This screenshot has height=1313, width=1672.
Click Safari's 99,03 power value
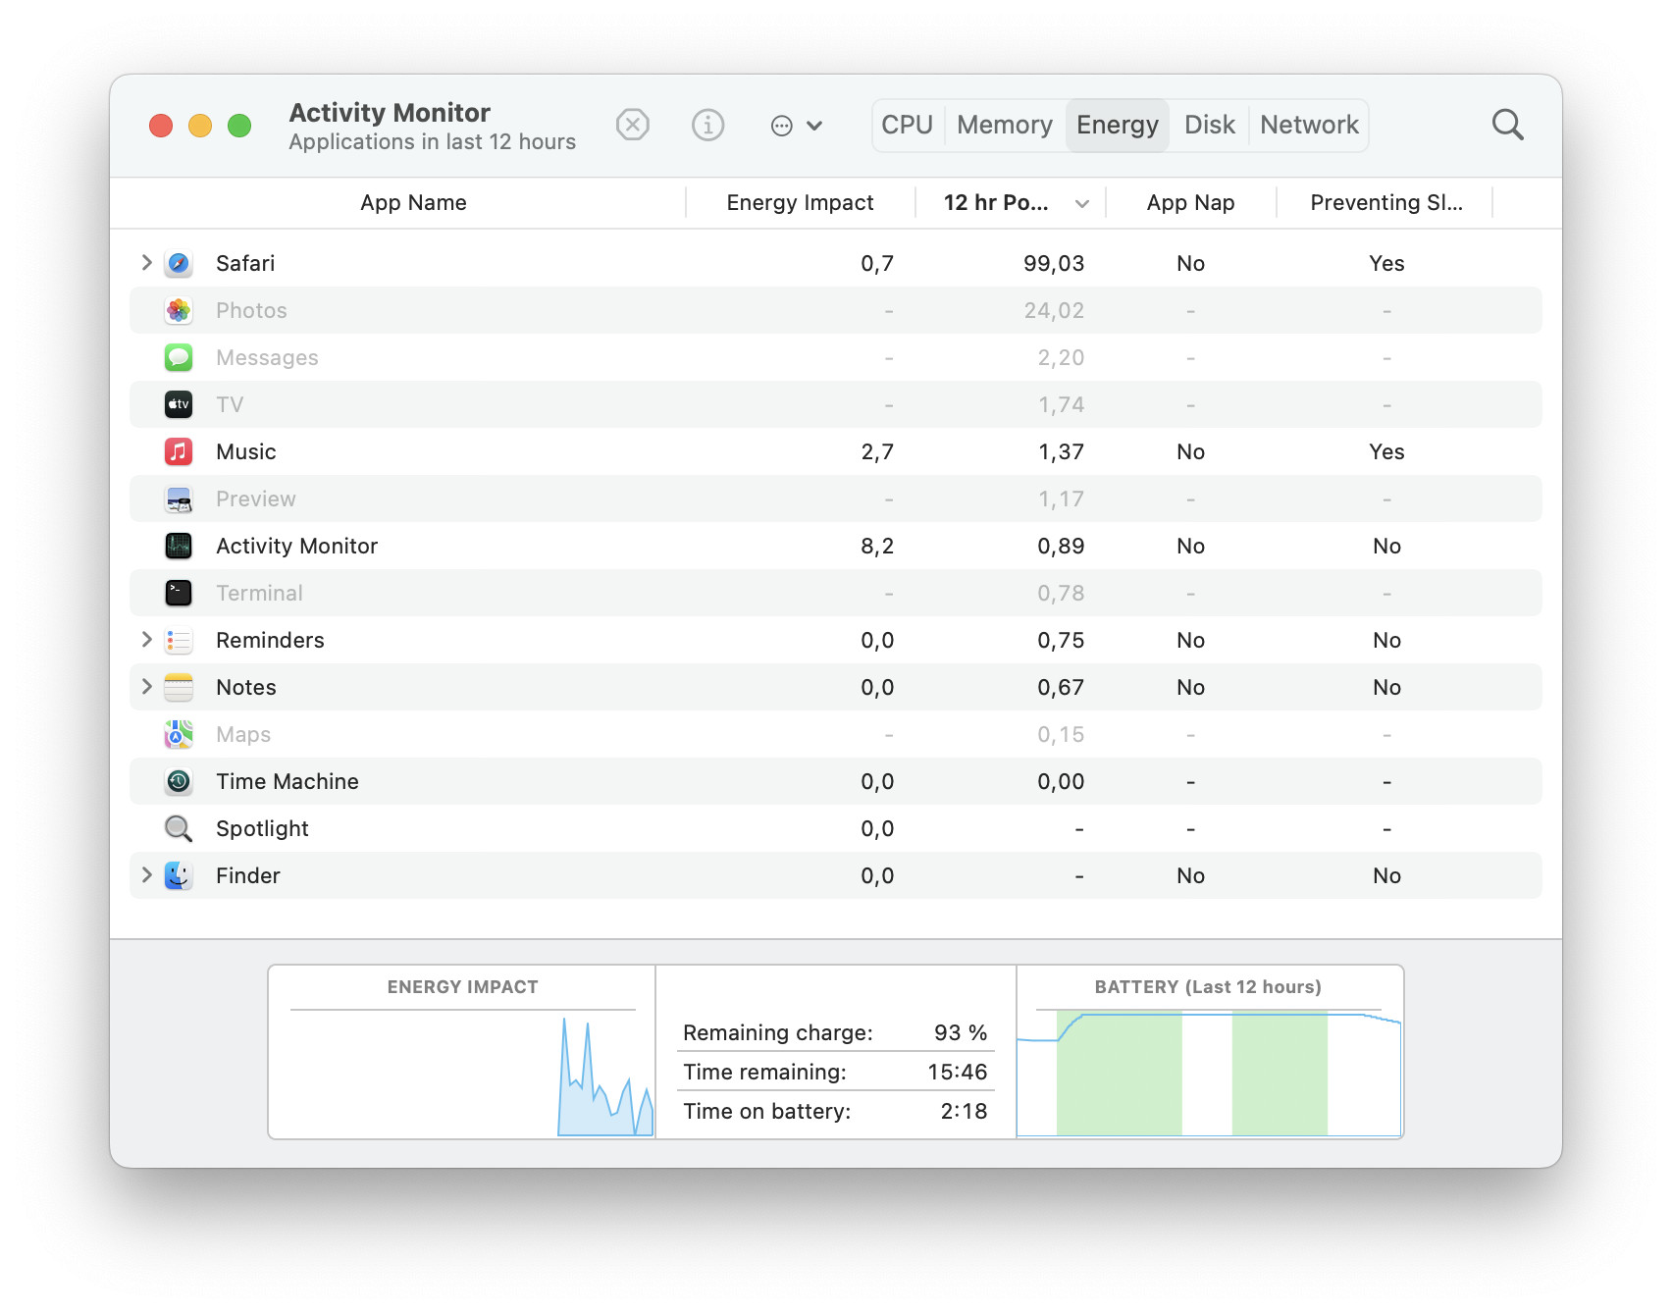point(1054,263)
